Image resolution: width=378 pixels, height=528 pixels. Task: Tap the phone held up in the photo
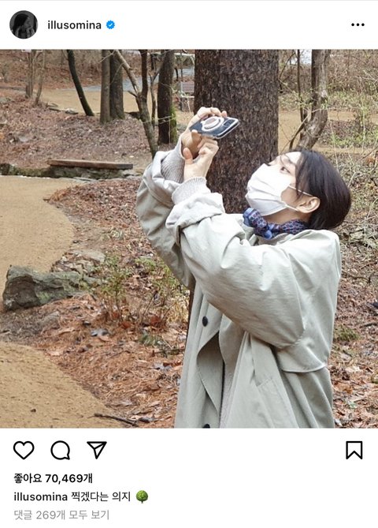click(214, 126)
